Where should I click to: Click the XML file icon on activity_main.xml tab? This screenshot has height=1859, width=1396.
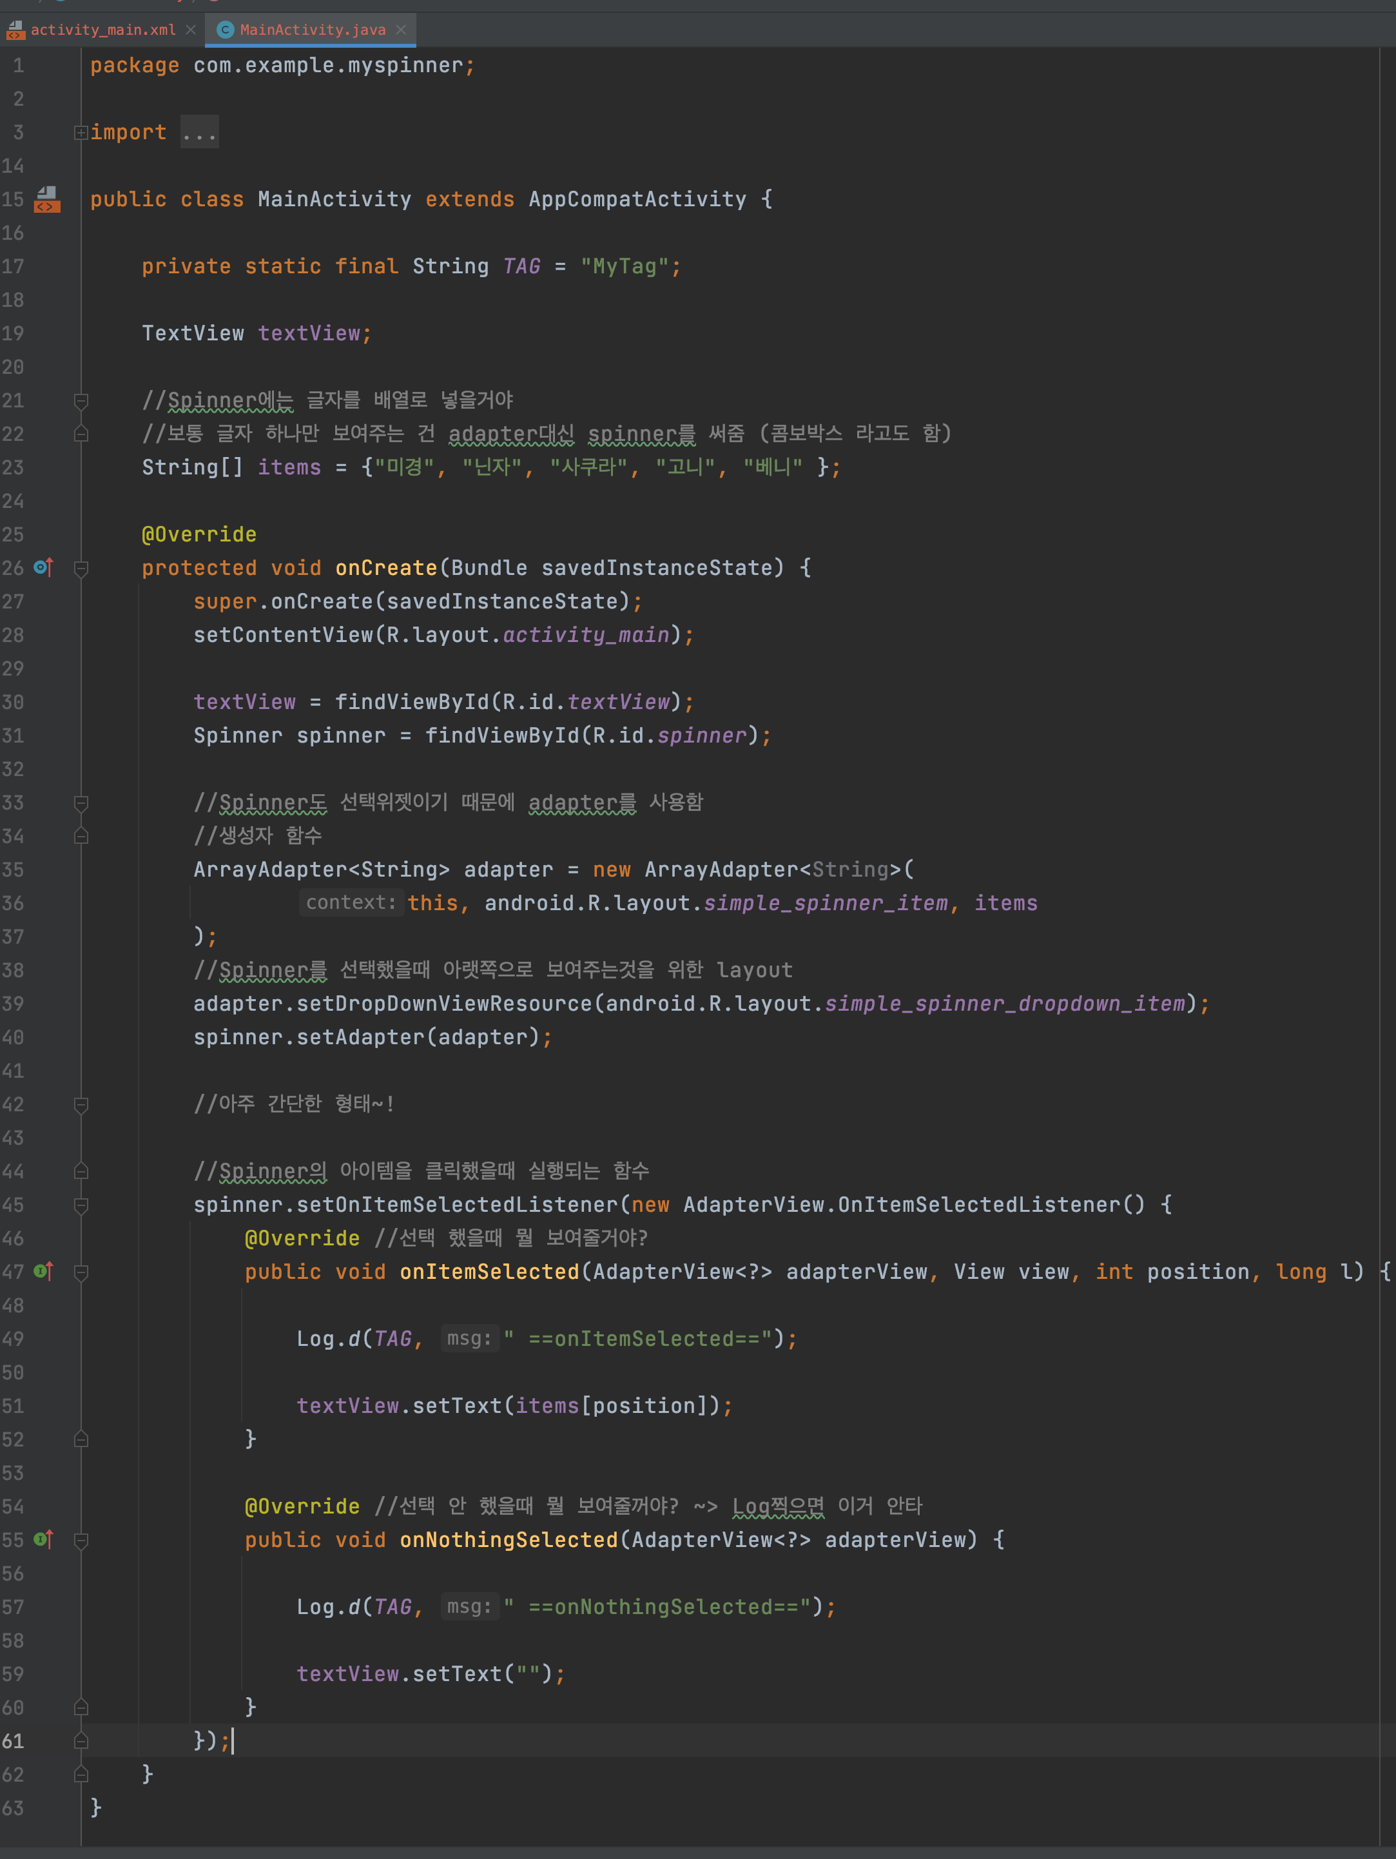tap(15, 31)
